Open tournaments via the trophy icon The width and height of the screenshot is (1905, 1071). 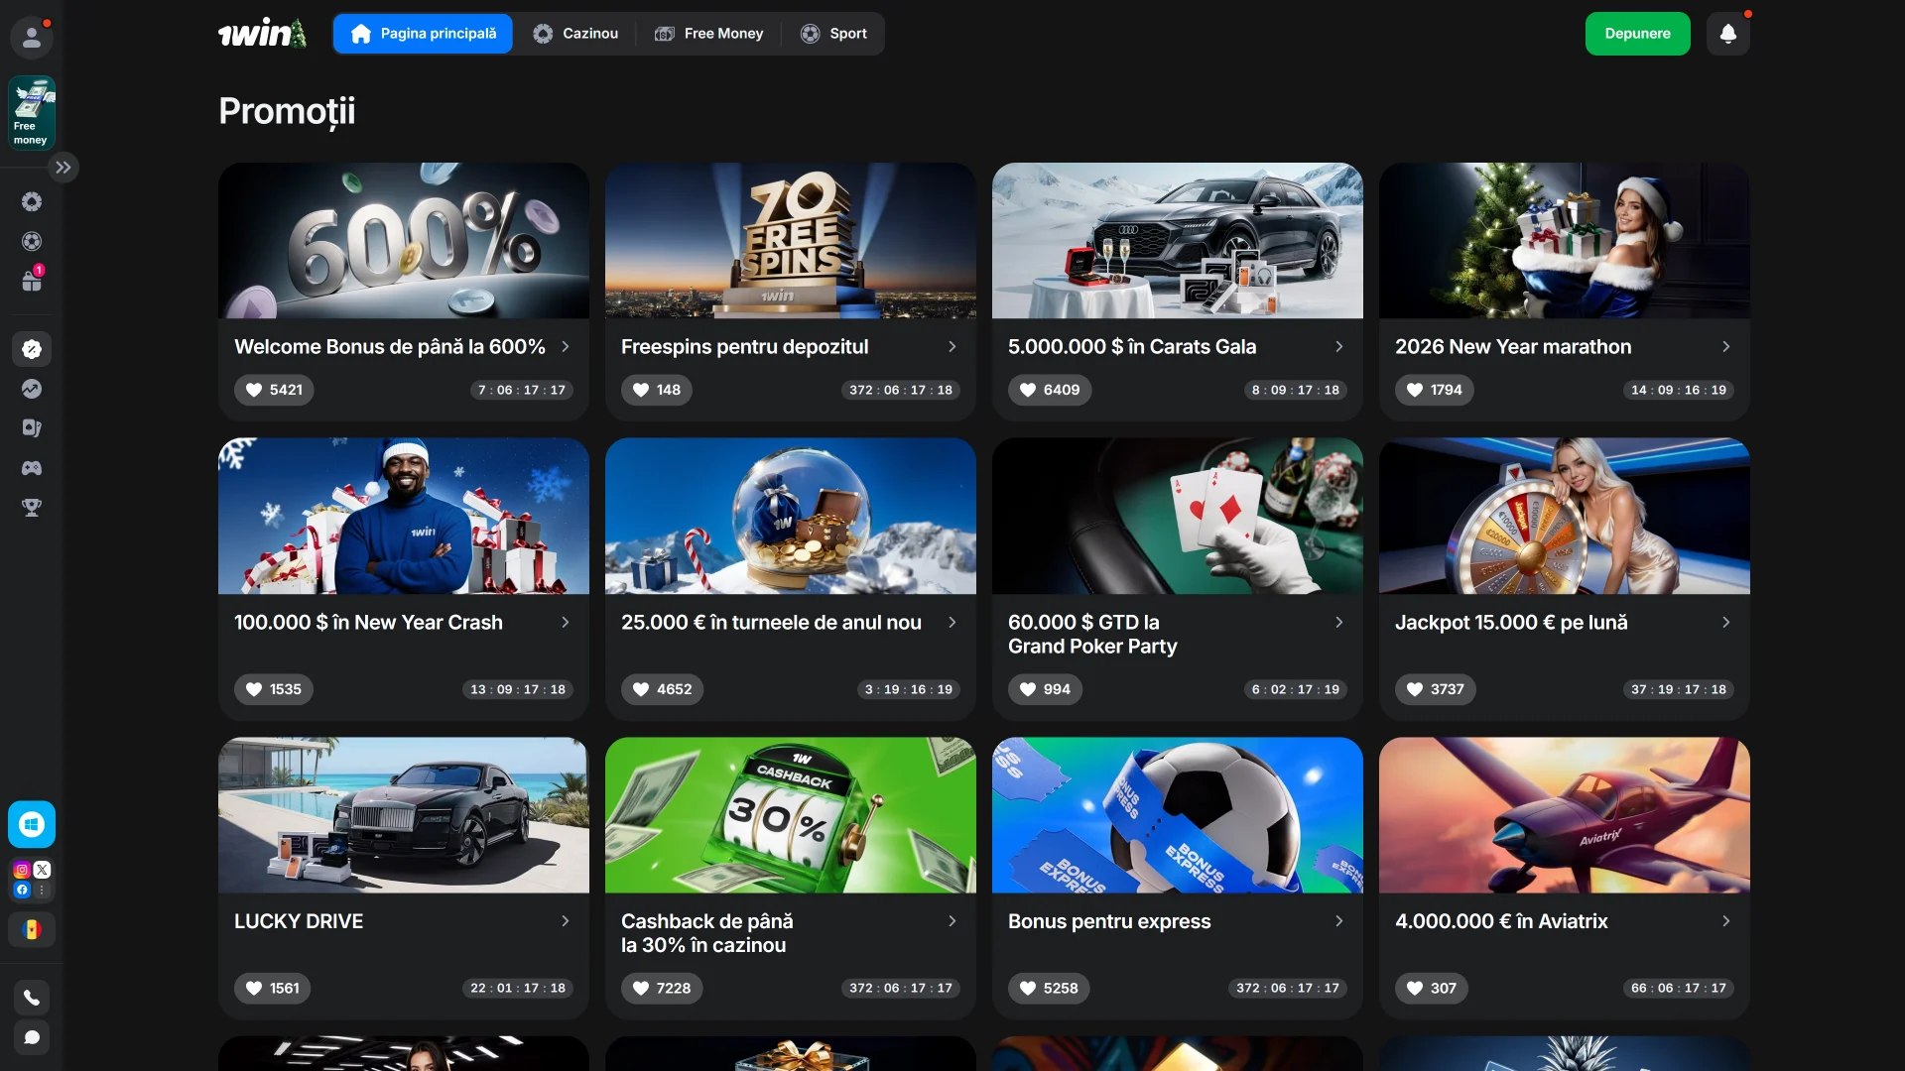(32, 508)
